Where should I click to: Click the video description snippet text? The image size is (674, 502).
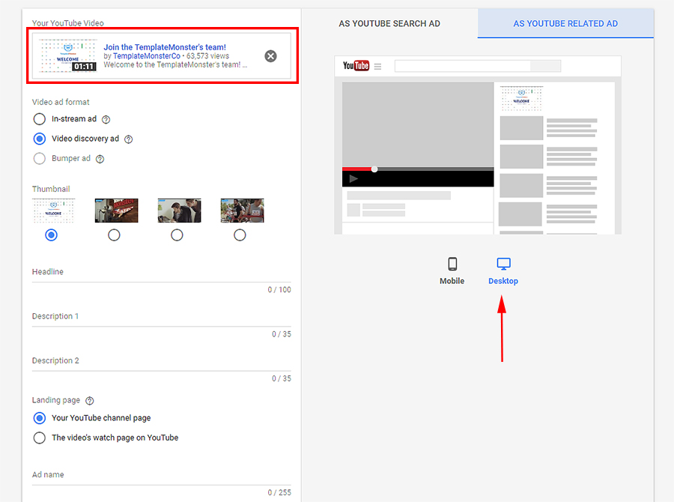[x=175, y=64]
